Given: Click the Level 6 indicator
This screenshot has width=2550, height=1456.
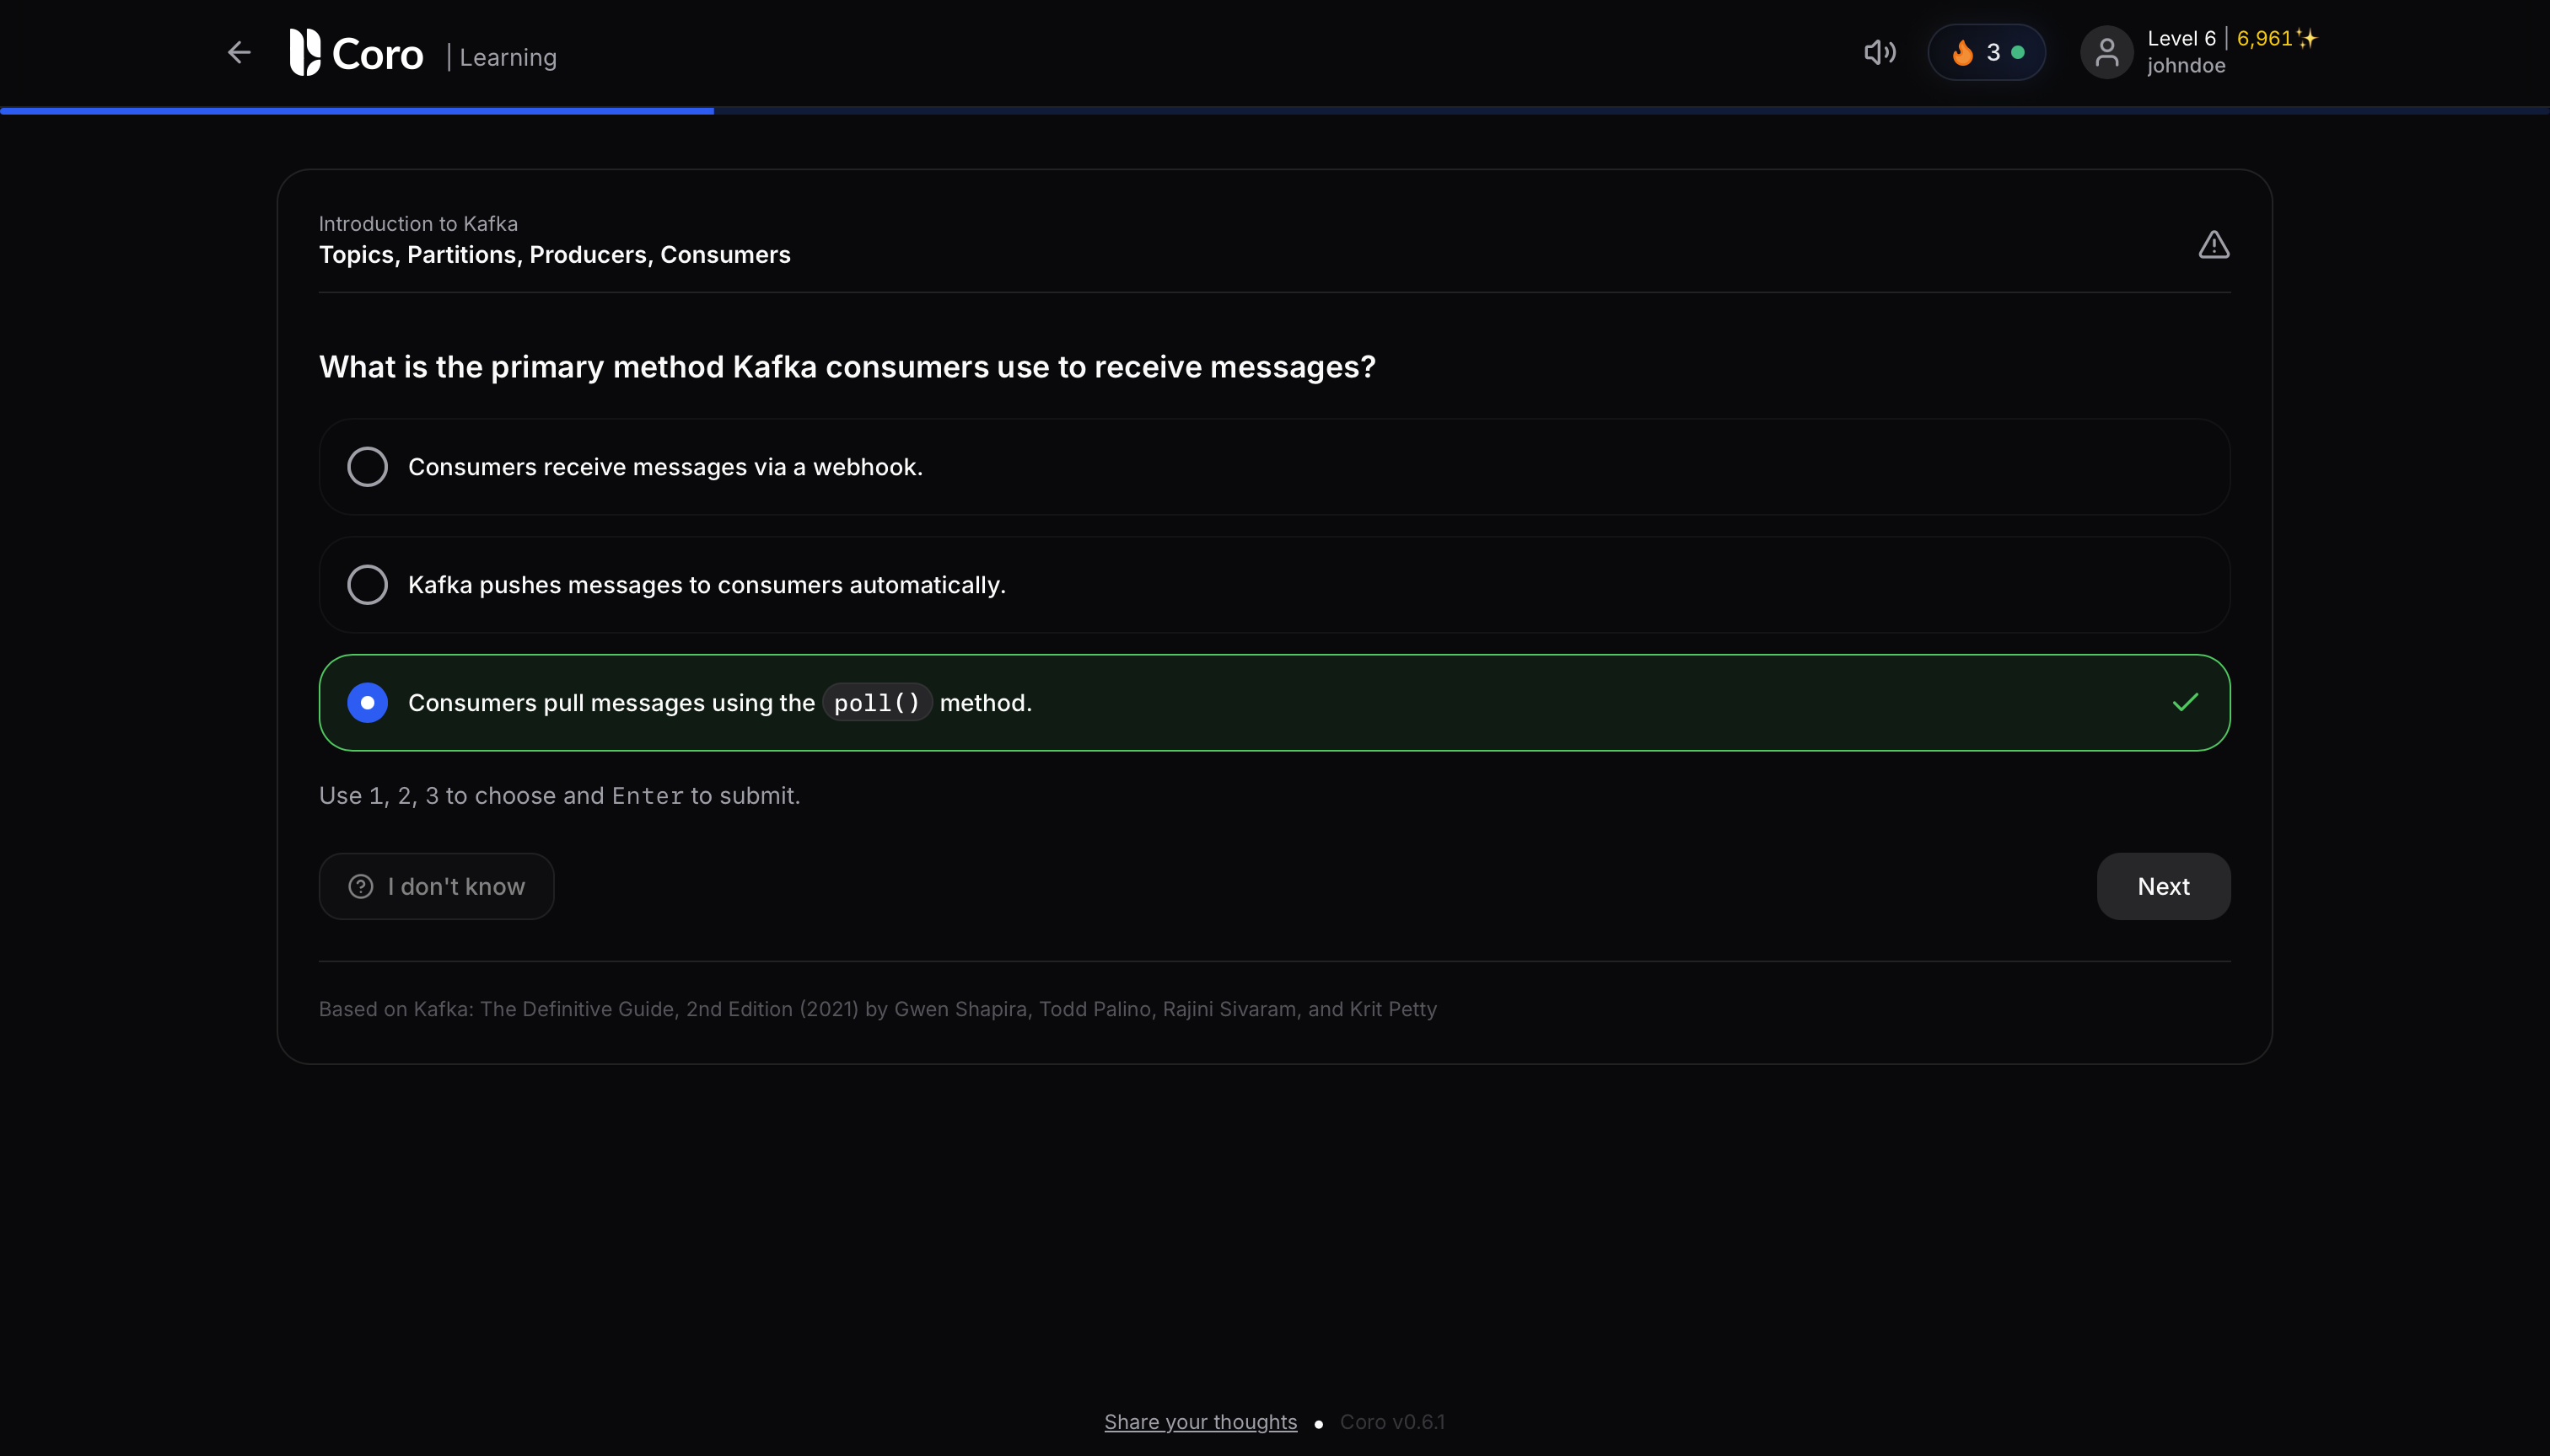Looking at the screenshot, I should [2181, 38].
